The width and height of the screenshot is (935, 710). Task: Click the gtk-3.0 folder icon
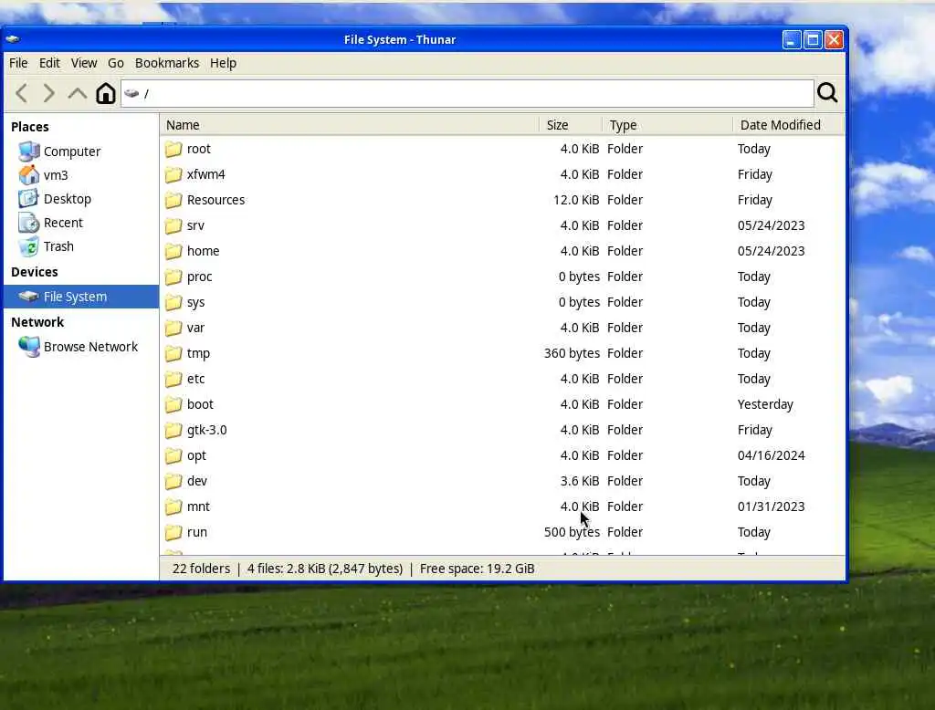pos(173,431)
